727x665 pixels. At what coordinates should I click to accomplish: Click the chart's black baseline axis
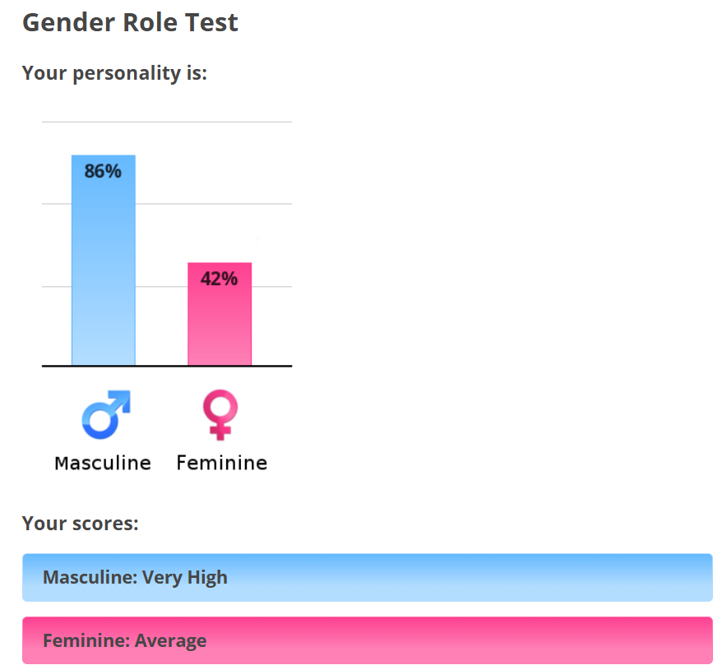pyautogui.click(x=167, y=366)
